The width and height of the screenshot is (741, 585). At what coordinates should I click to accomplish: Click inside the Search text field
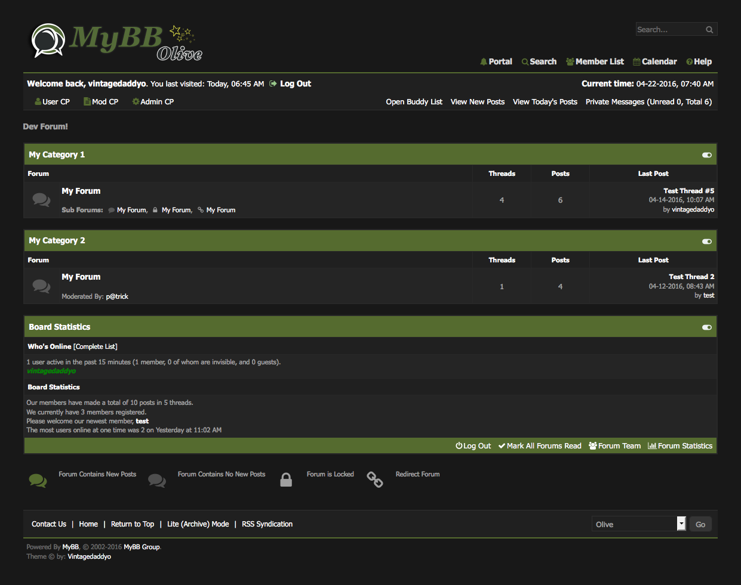click(x=669, y=30)
